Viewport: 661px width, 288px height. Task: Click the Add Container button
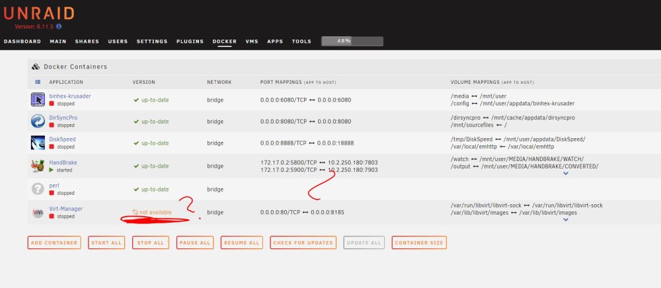[x=54, y=242]
